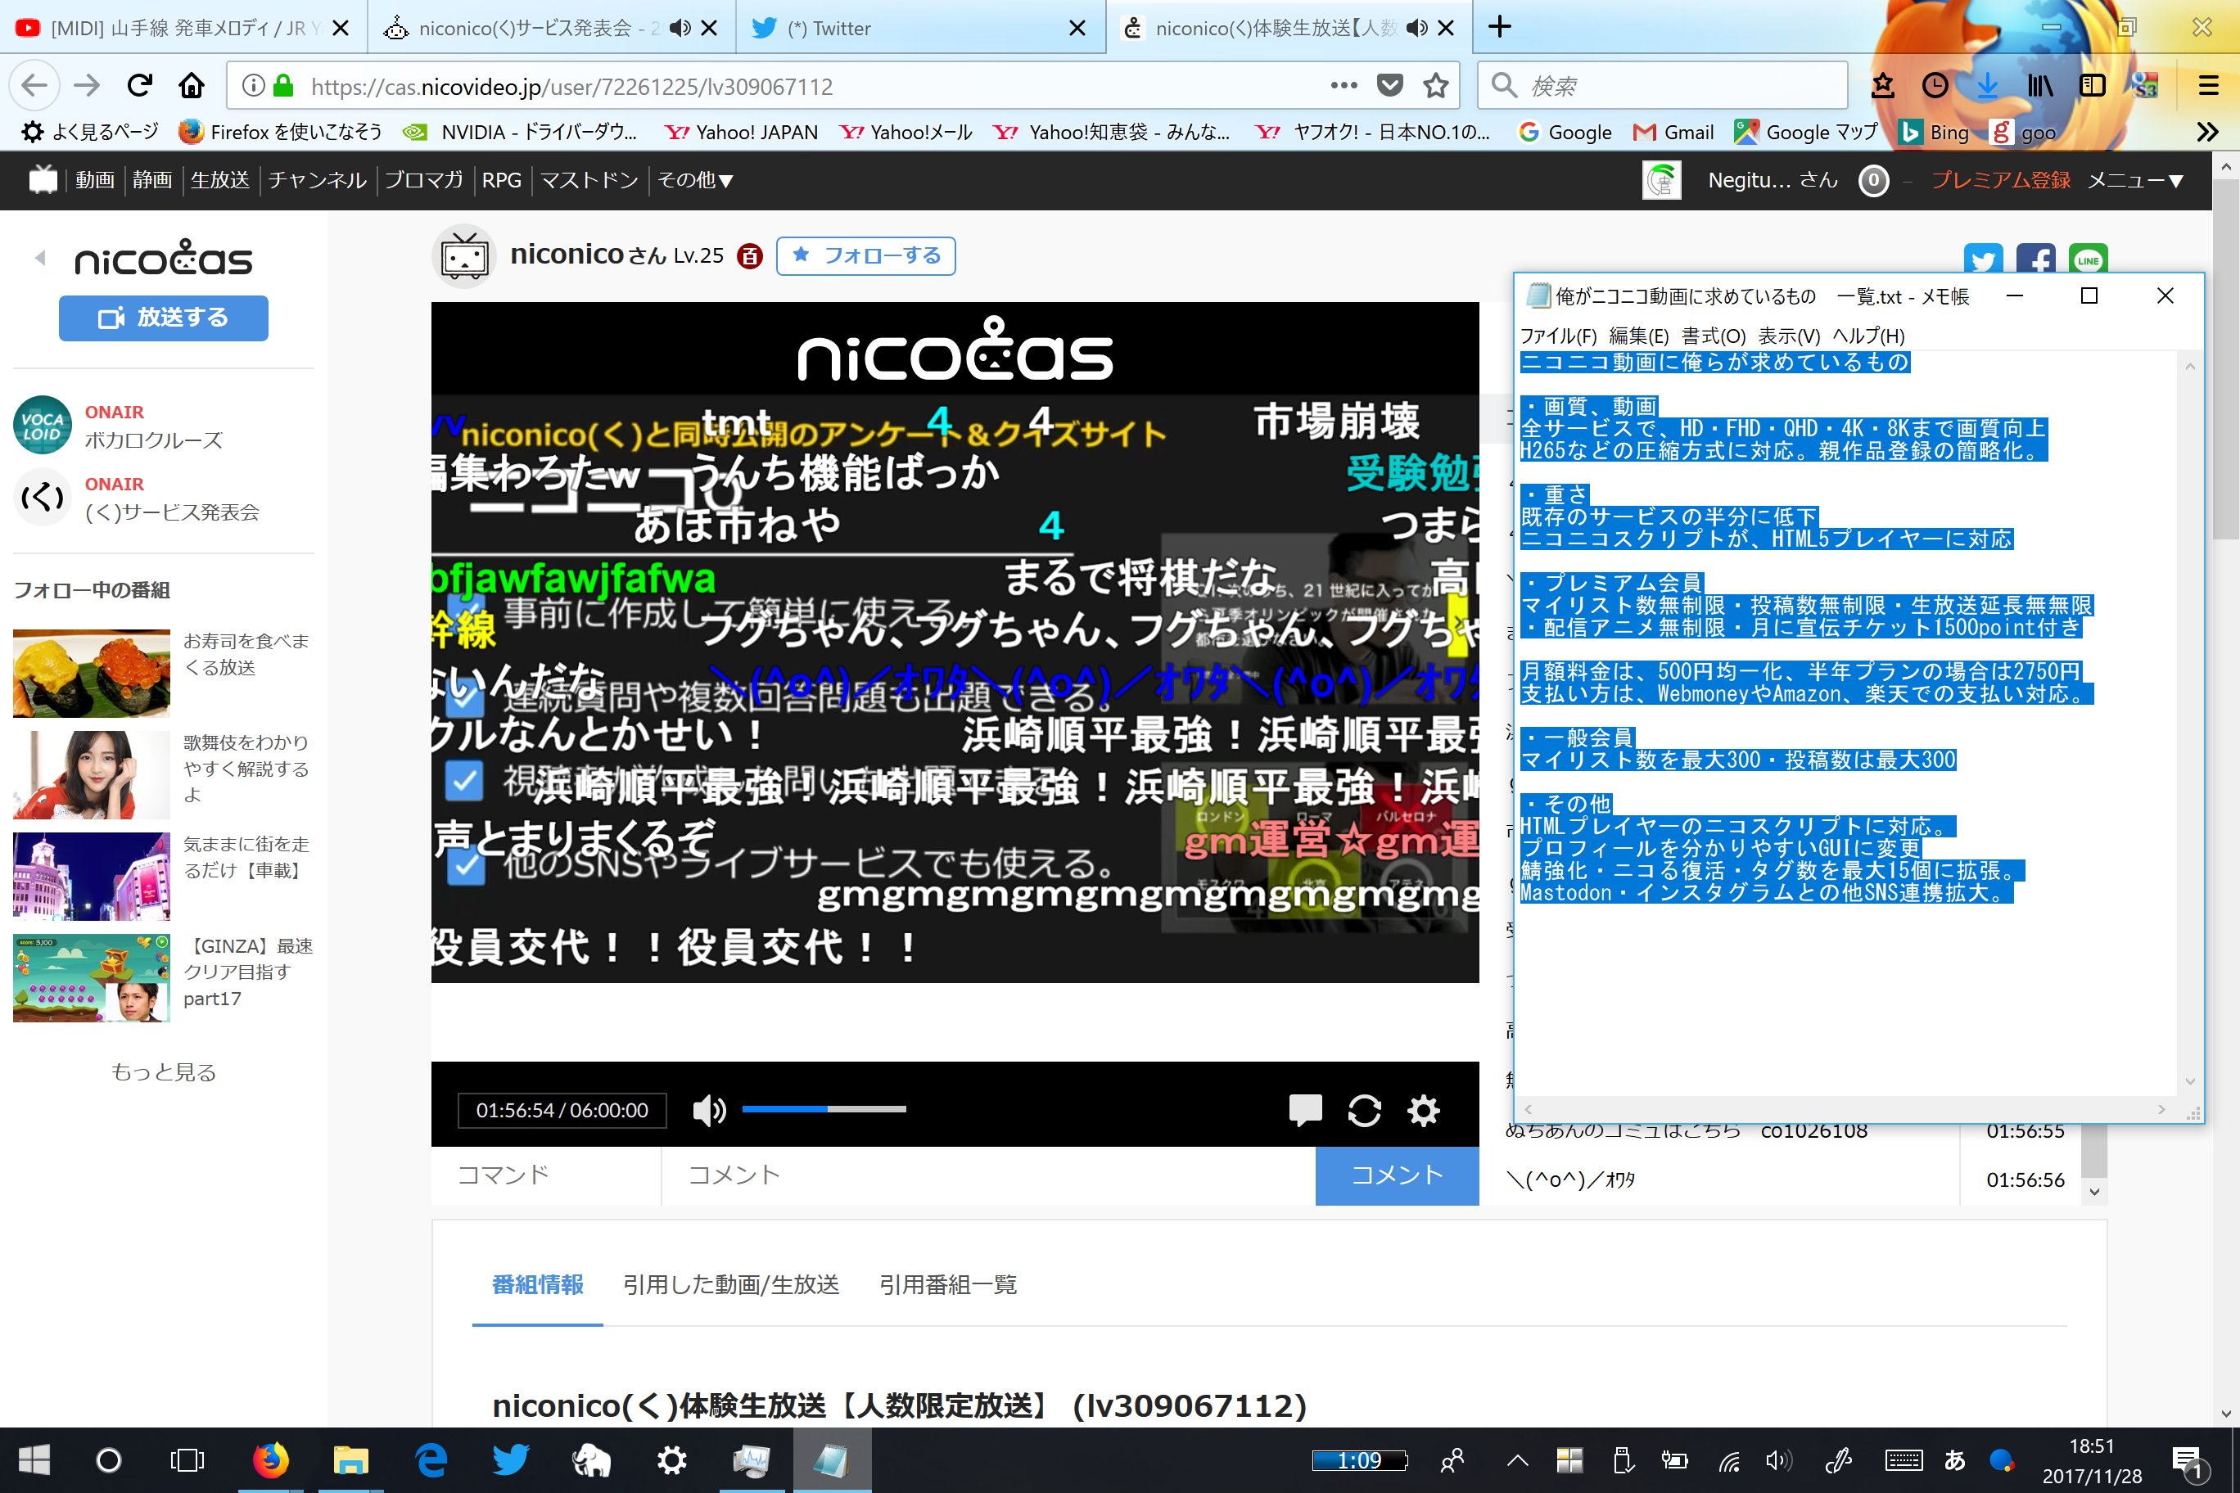
Task: Share the broadcast on Twitter
Action: 1983,259
